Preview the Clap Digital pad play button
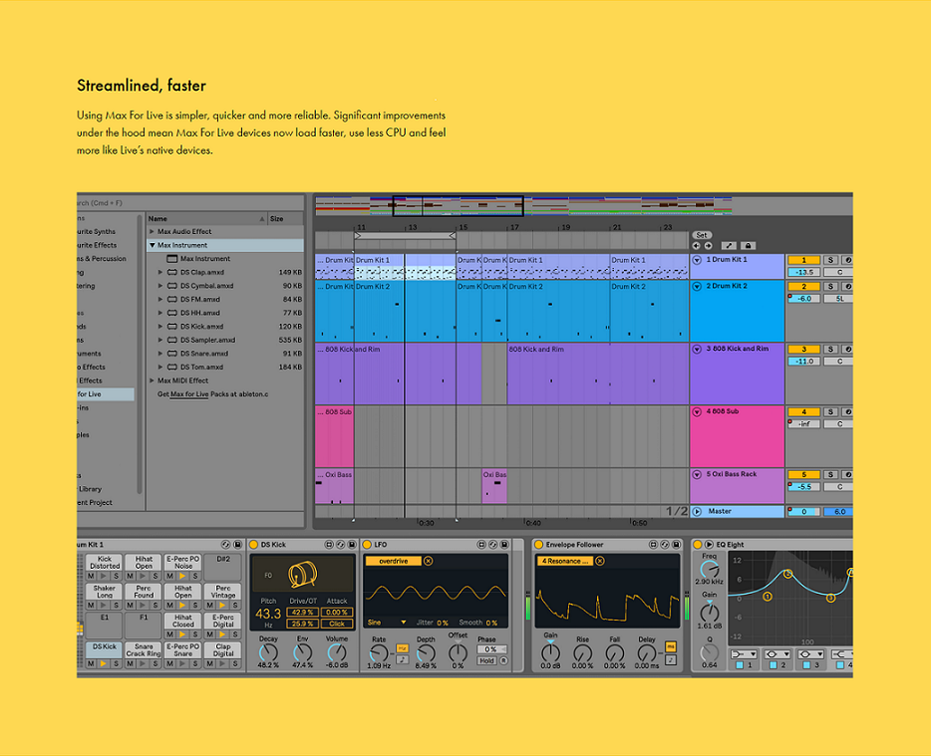The image size is (931, 756). [x=222, y=664]
